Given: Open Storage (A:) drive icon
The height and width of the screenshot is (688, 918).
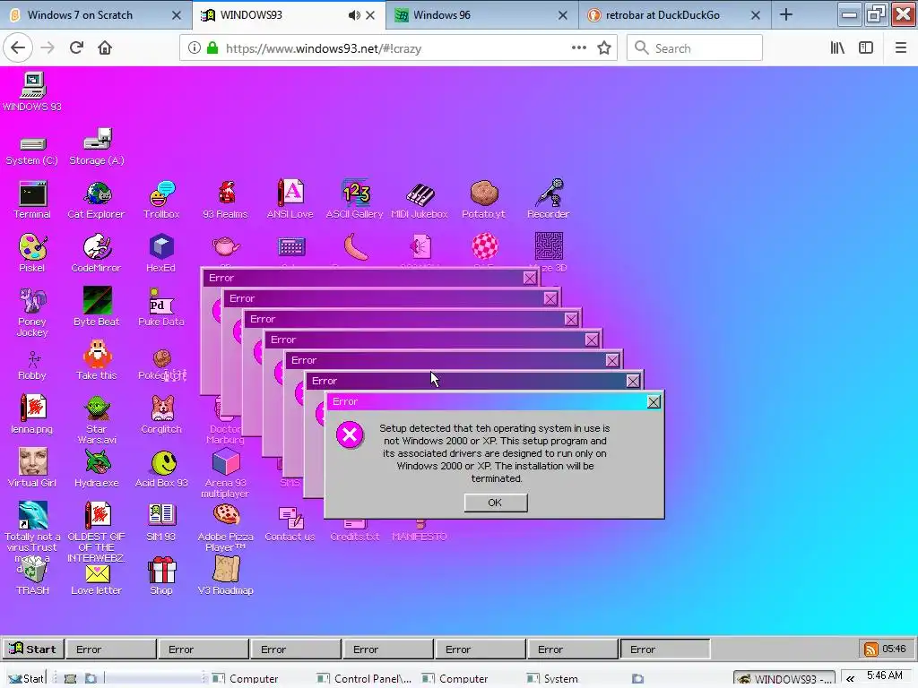Looking at the screenshot, I should pos(97,146).
